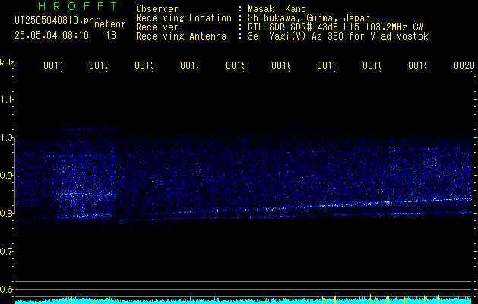This screenshot has width=478, height=304.
Task: Click the Receiver label
Action: (x=157, y=27)
